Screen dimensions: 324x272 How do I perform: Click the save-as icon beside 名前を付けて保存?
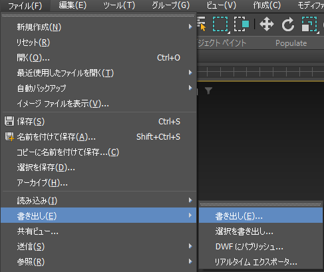coord(9,137)
